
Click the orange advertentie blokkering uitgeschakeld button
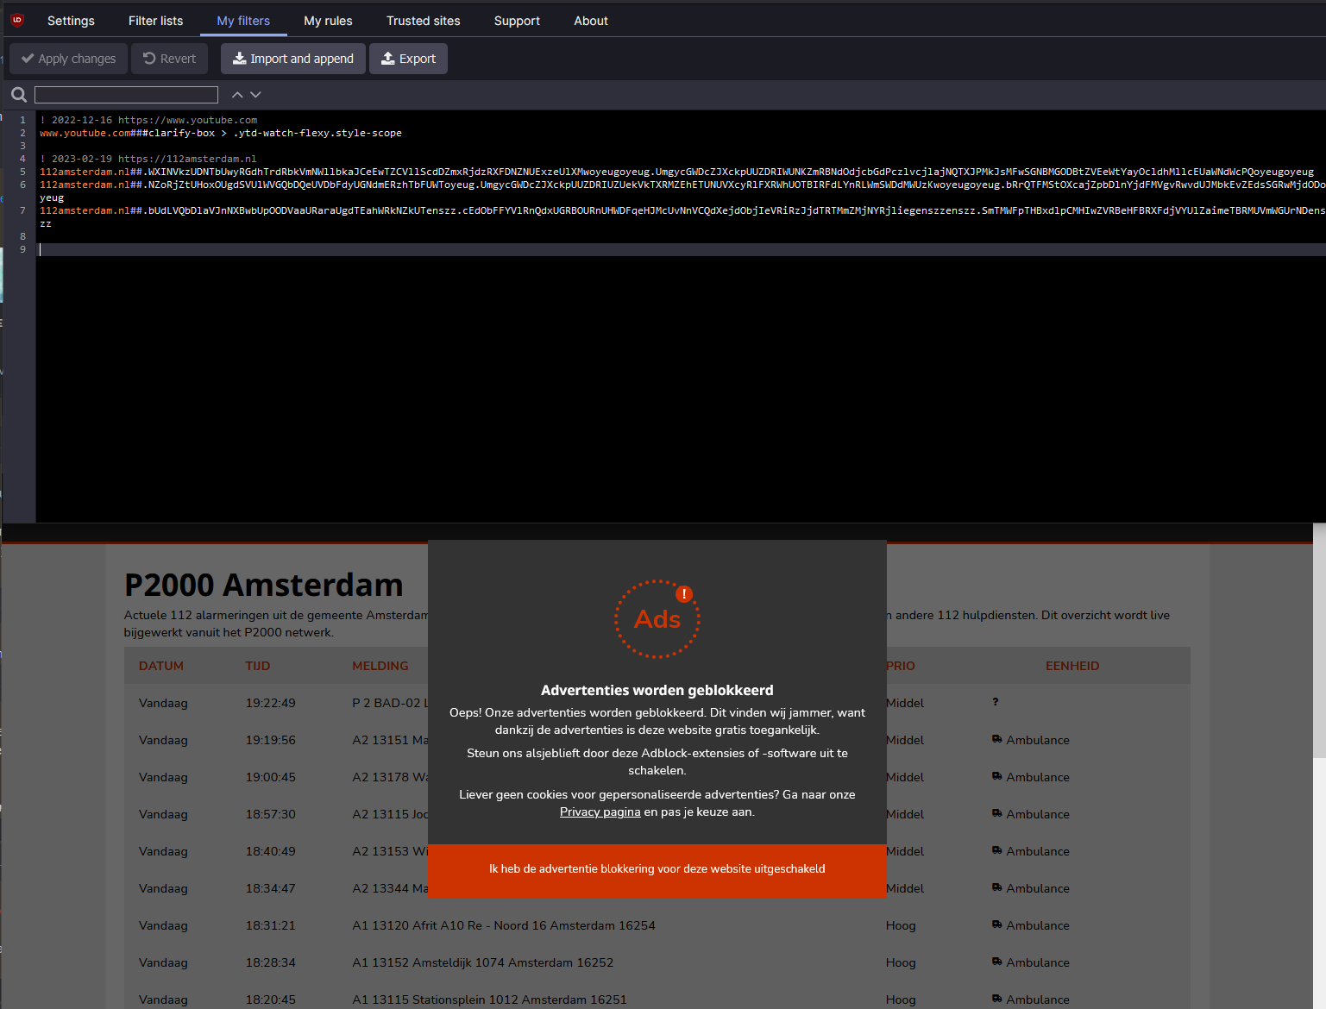657,869
